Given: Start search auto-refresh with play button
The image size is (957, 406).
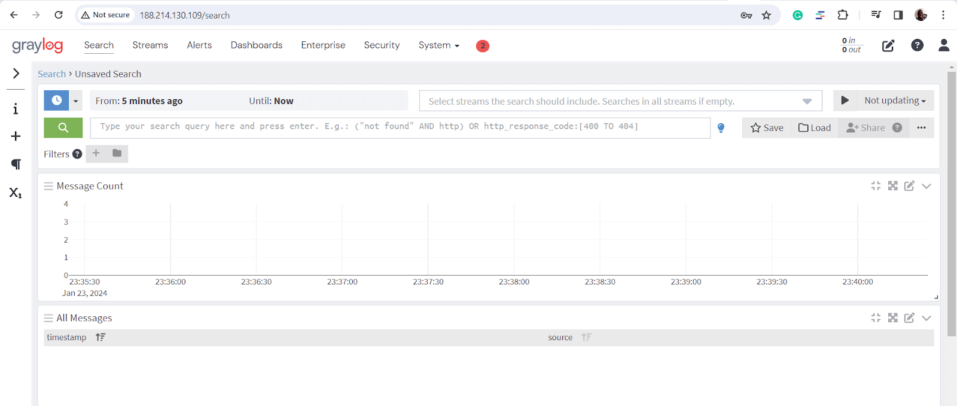Looking at the screenshot, I should [x=845, y=100].
